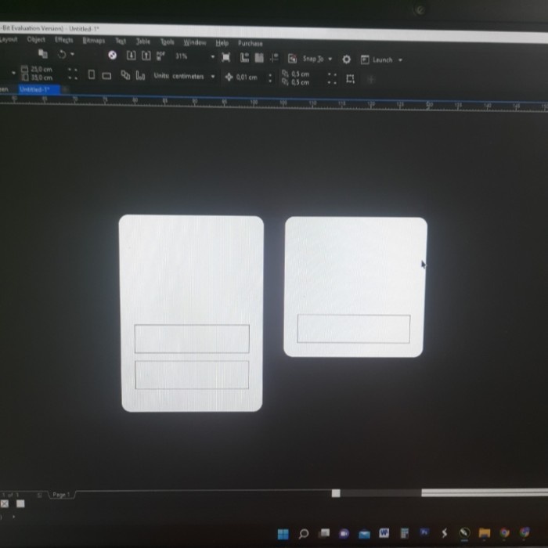Switch to the Untitled-1 document tab
This screenshot has width=548, height=548.
tap(34, 90)
